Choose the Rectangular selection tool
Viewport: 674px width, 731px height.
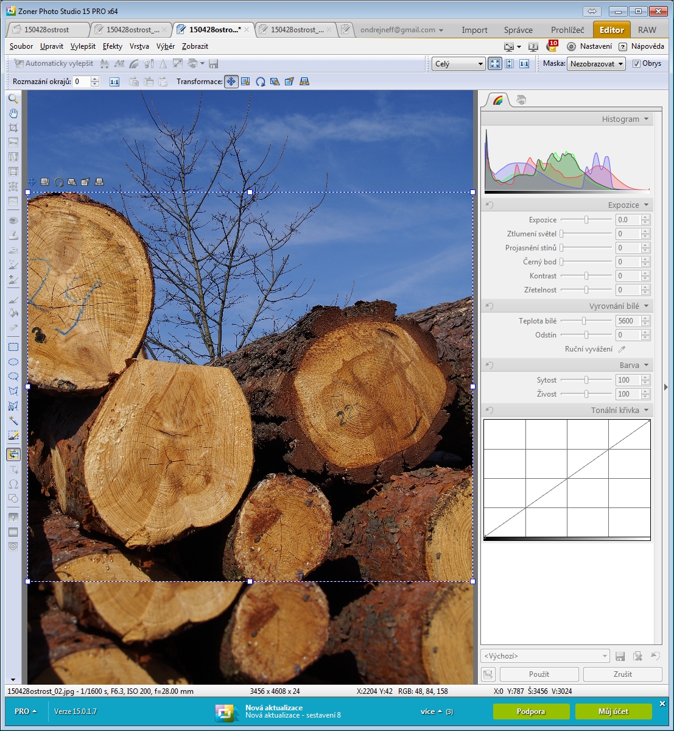click(x=13, y=347)
